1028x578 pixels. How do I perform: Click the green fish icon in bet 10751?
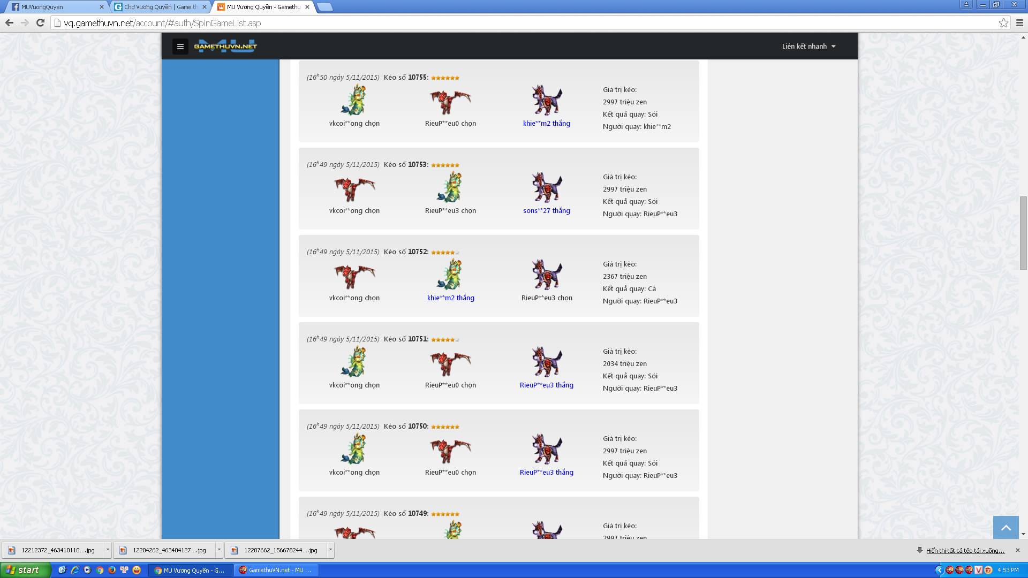coord(354,361)
